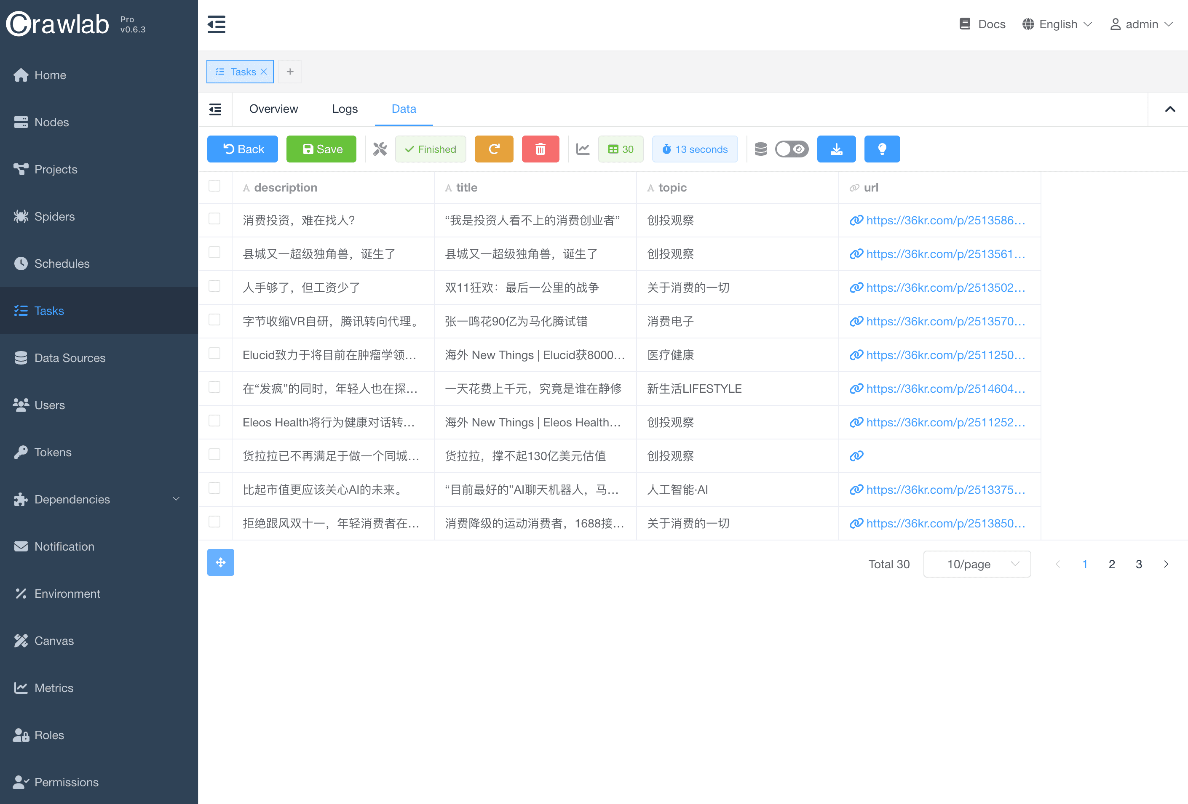Click the blue table customize move icon

pos(220,562)
